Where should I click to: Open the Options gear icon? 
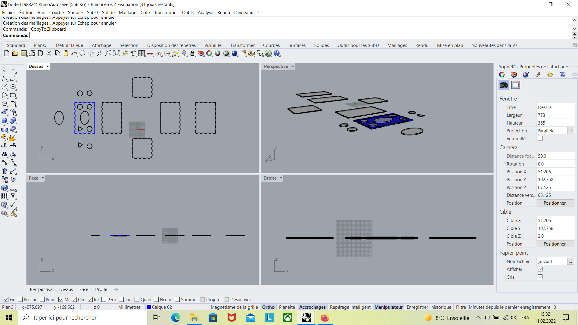click(251, 54)
